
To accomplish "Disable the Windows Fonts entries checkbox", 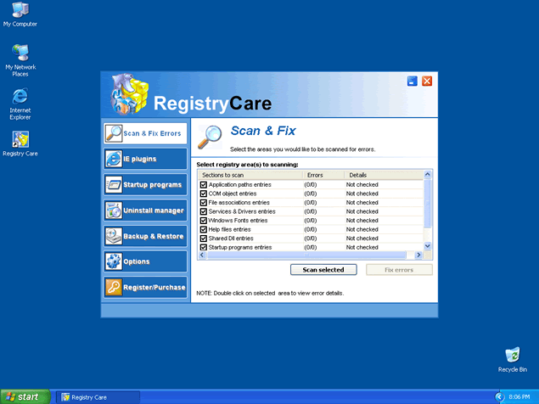I will coord(203,221).
